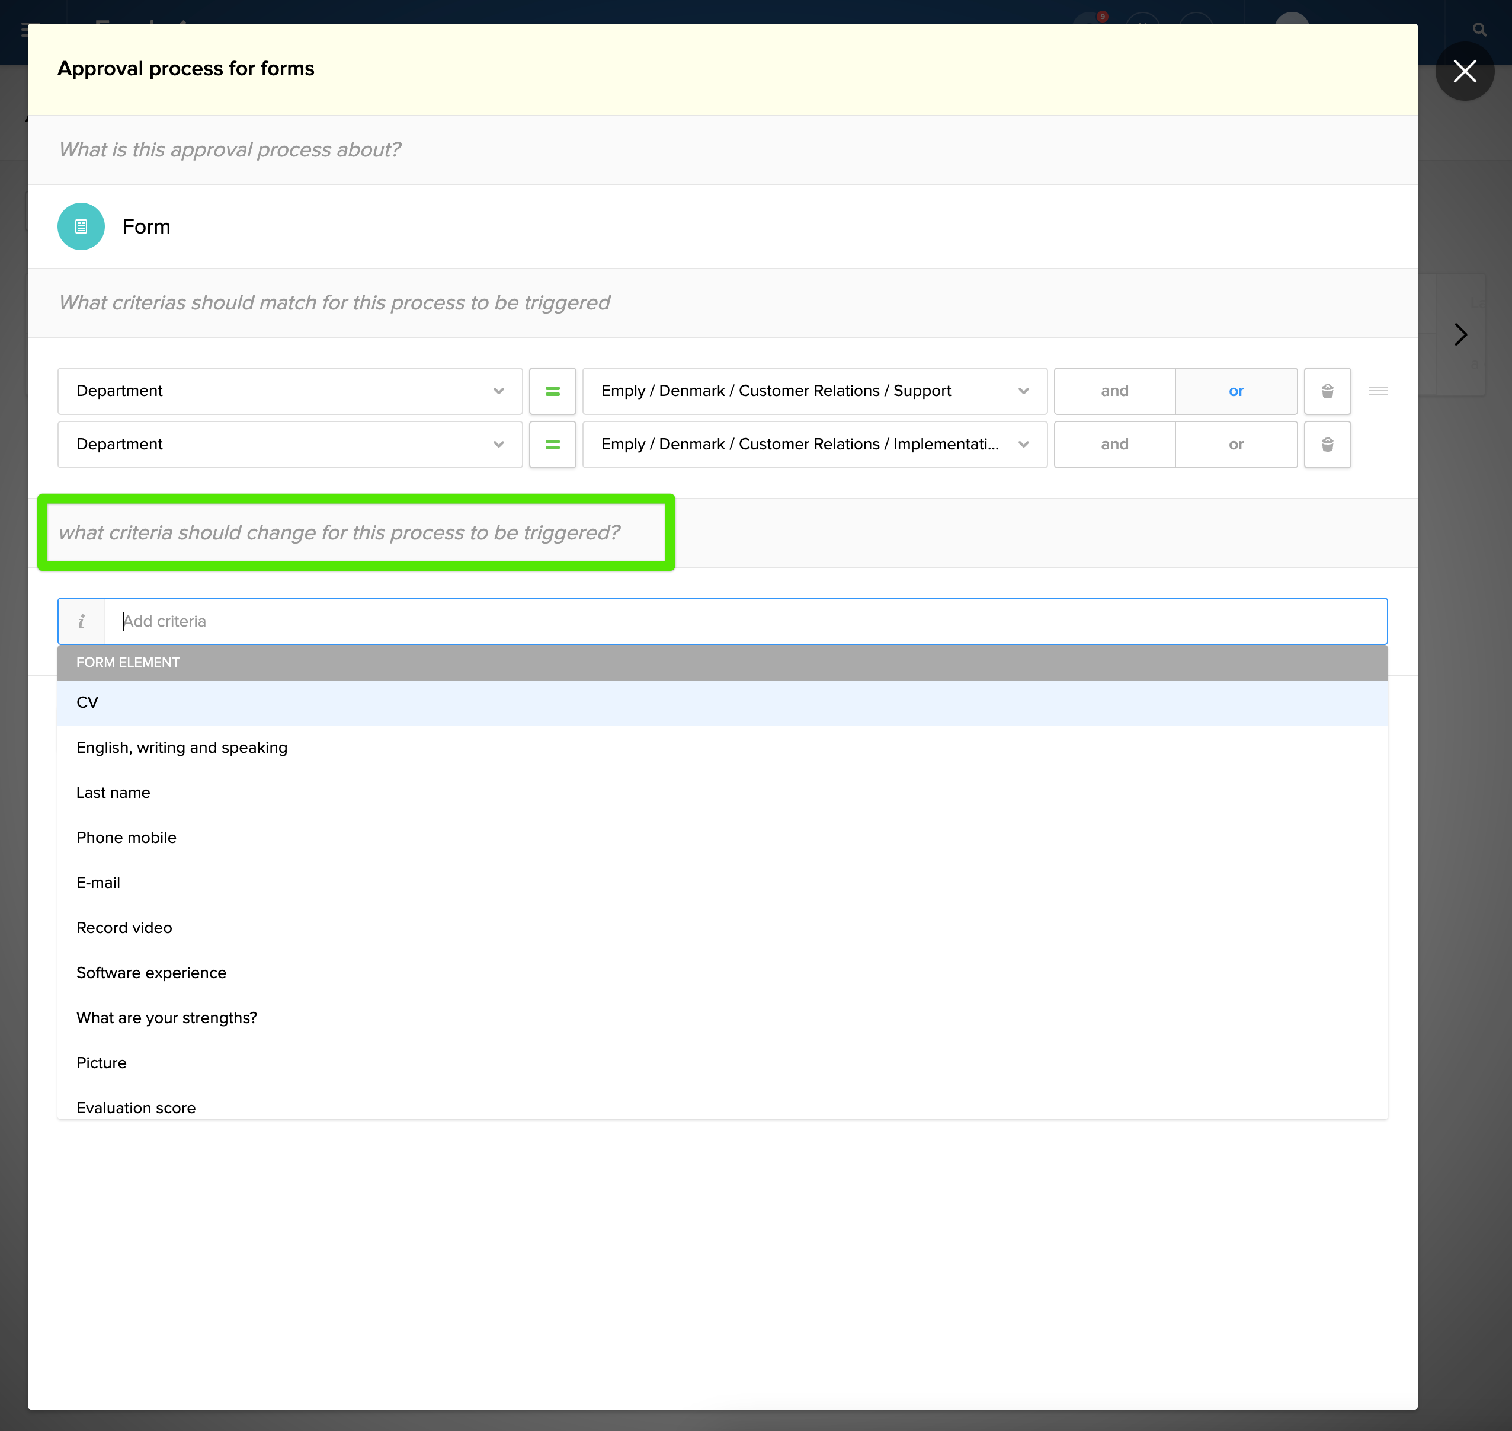
Task: Click the right chevron arrow beside the dialog
Action: click(1461, 334)
